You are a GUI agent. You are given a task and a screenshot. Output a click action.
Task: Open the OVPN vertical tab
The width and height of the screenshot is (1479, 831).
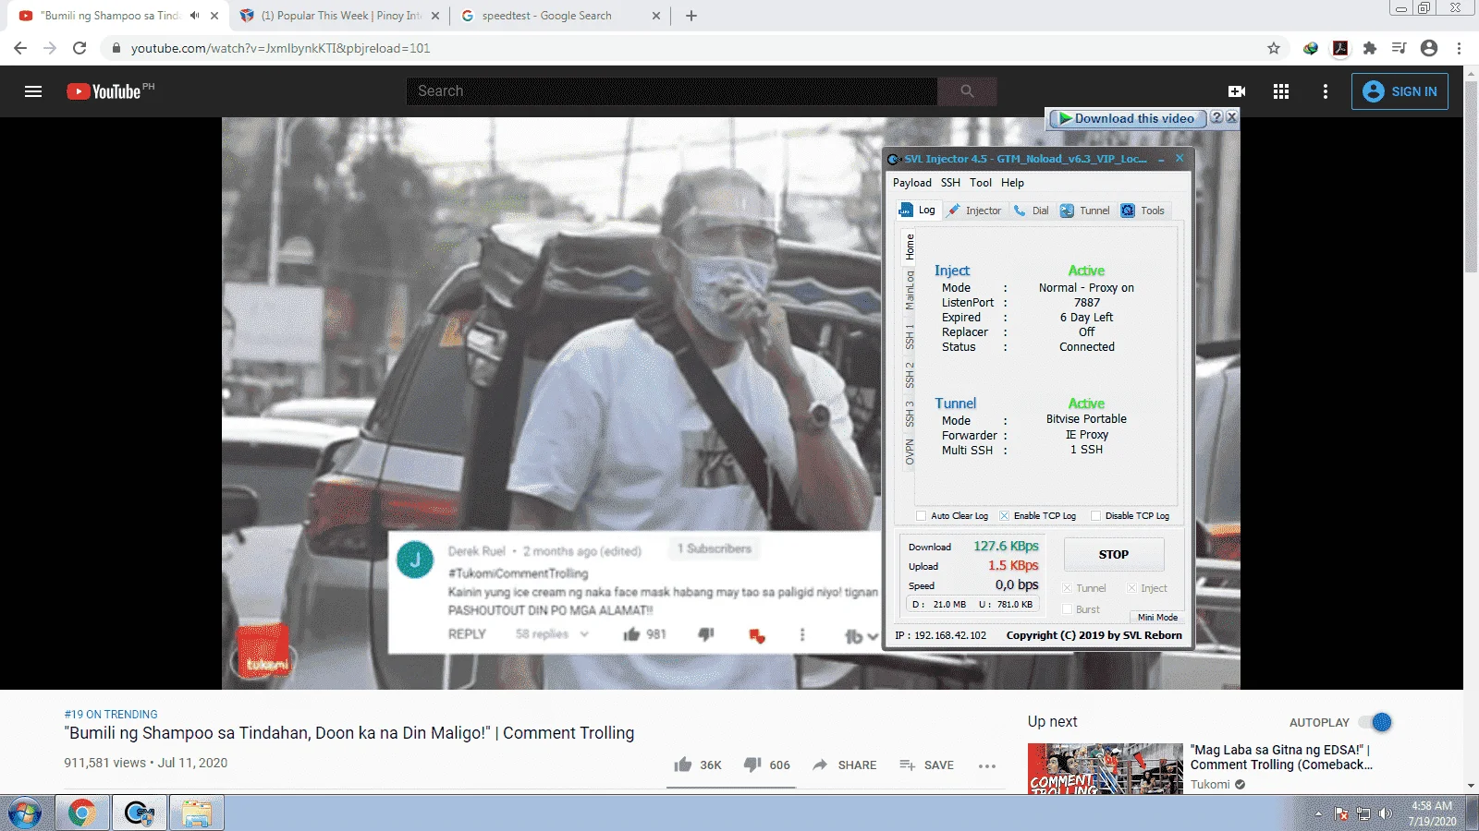pyautogui.click(x=910, y=452)
